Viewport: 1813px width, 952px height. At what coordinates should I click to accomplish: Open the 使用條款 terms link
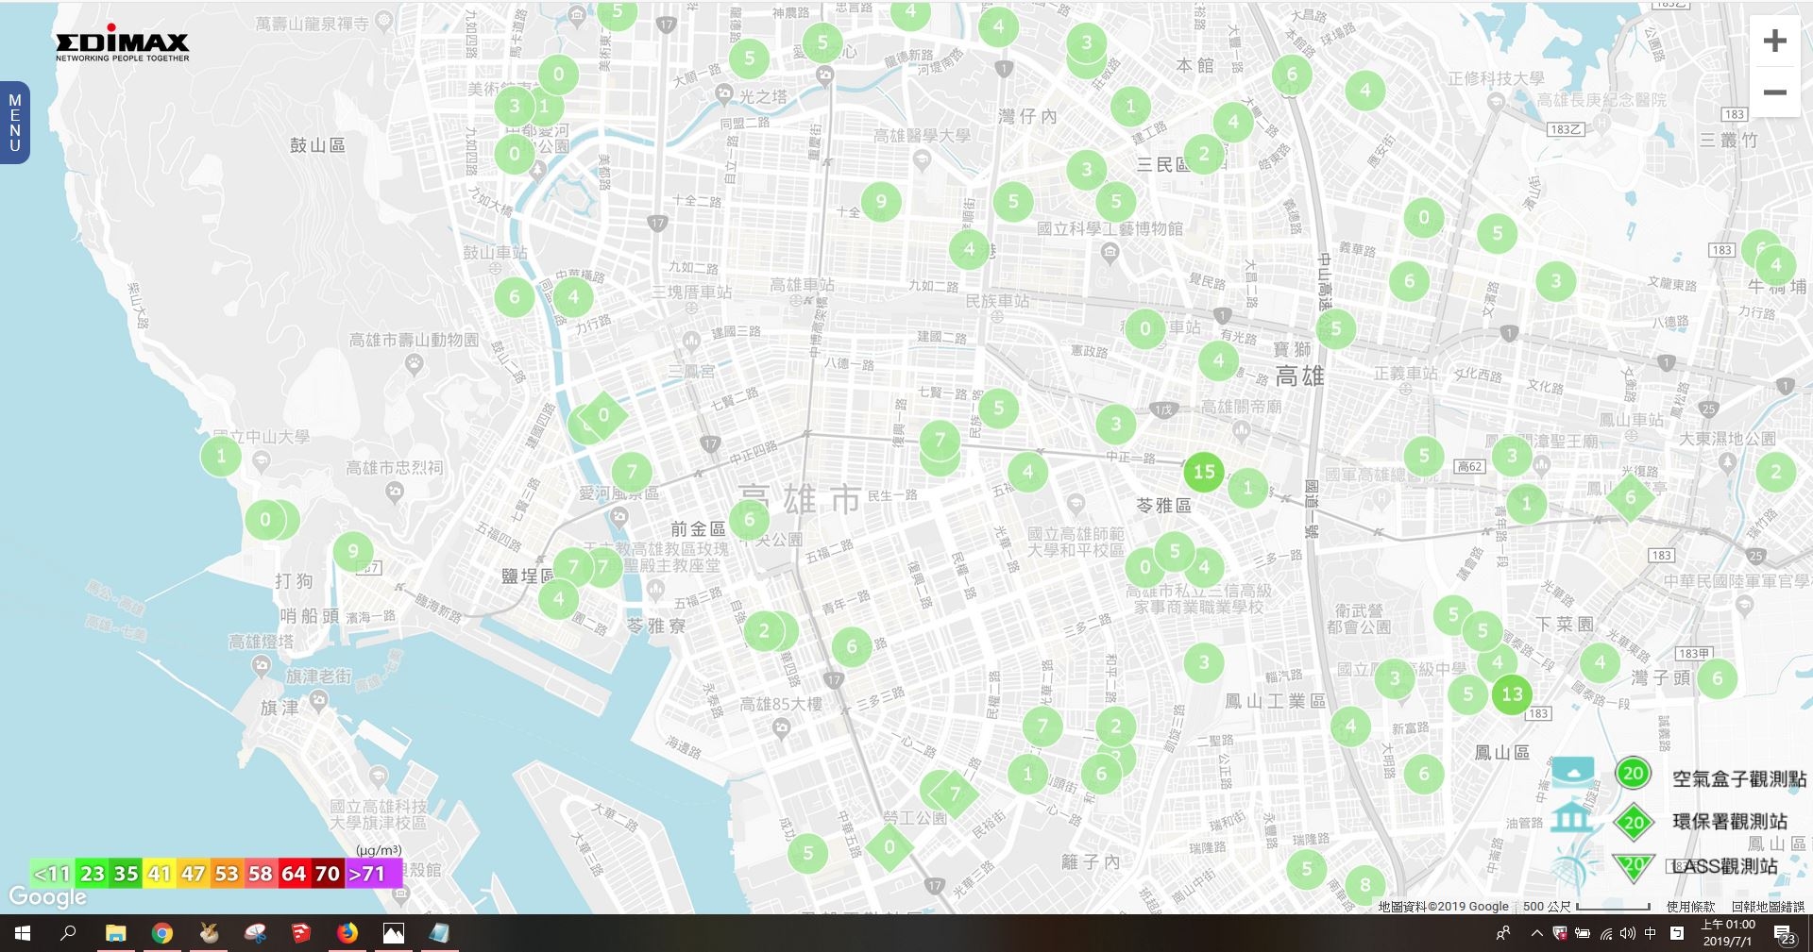pyautogui.click(x=1690, y=907)
